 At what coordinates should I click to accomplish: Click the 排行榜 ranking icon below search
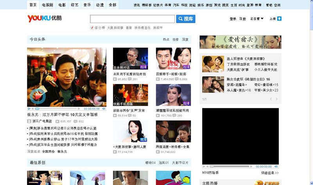coord(92,28)
